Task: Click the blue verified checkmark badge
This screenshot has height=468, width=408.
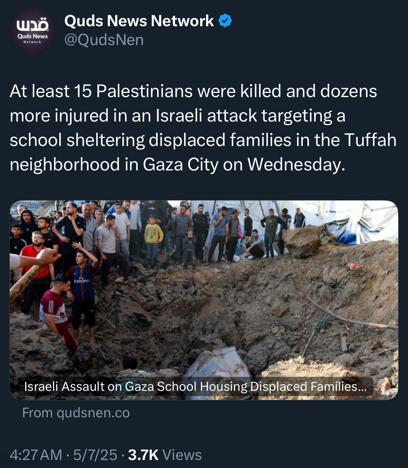Action: coord(225,21)
